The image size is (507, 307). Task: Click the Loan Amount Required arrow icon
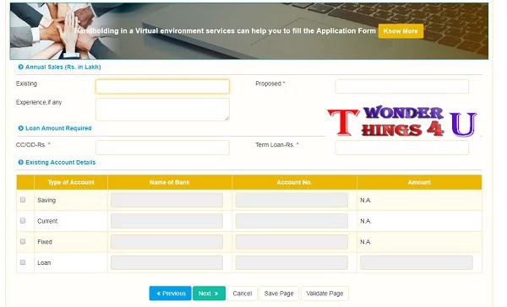(x=20, y=128)
